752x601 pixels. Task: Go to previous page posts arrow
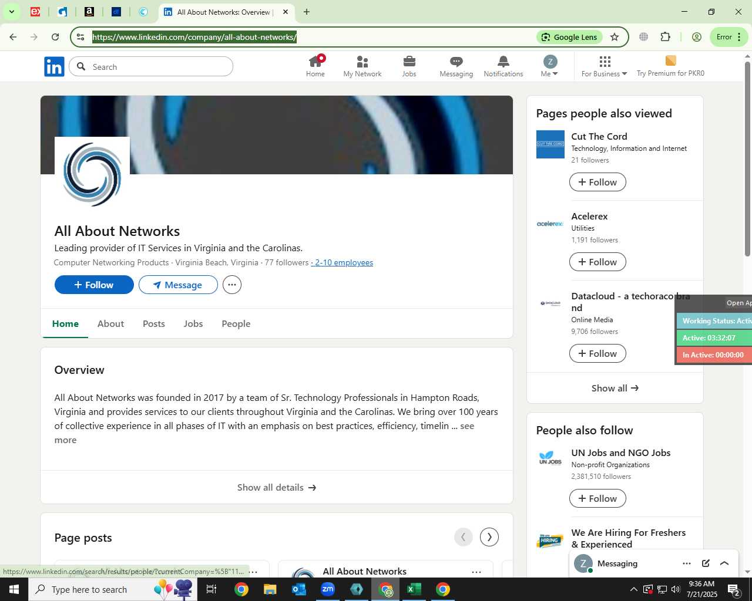[464, 537]
